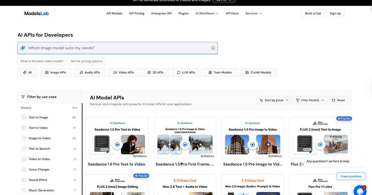Enable the Image to Video filter checkbox
This screenshot has width=372, height=195.
click(24, 138)
